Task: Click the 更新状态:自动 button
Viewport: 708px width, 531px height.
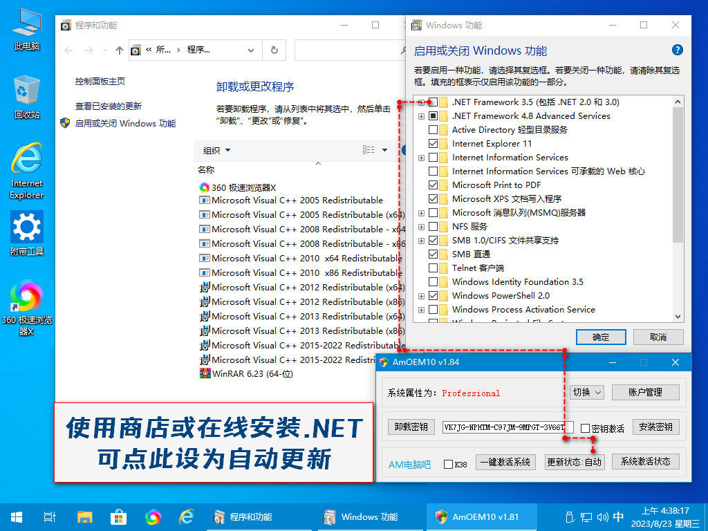Action: tap(575, 462)
